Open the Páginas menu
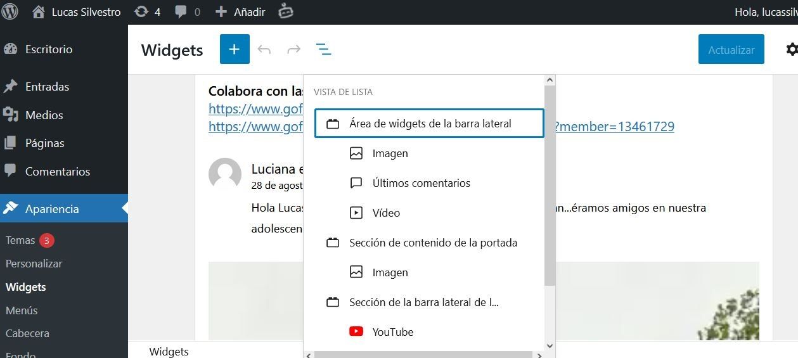Viewport: 798px width, 358px height. [x=64, y=143]
